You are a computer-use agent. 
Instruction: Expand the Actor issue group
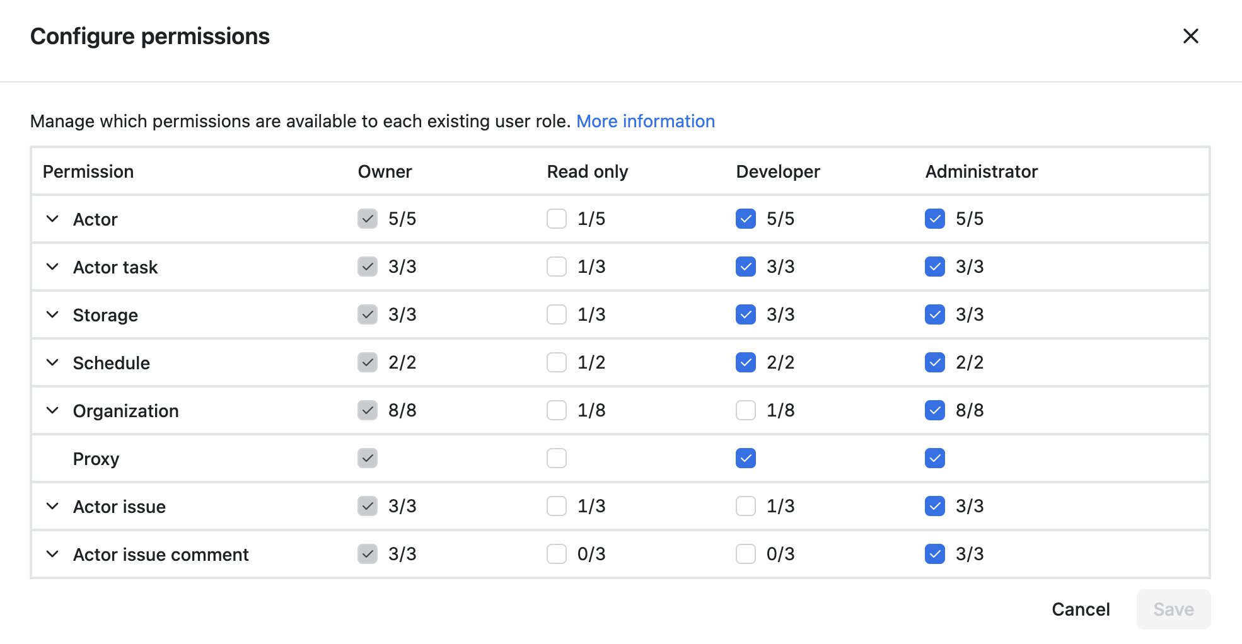[x=52, y=506]
